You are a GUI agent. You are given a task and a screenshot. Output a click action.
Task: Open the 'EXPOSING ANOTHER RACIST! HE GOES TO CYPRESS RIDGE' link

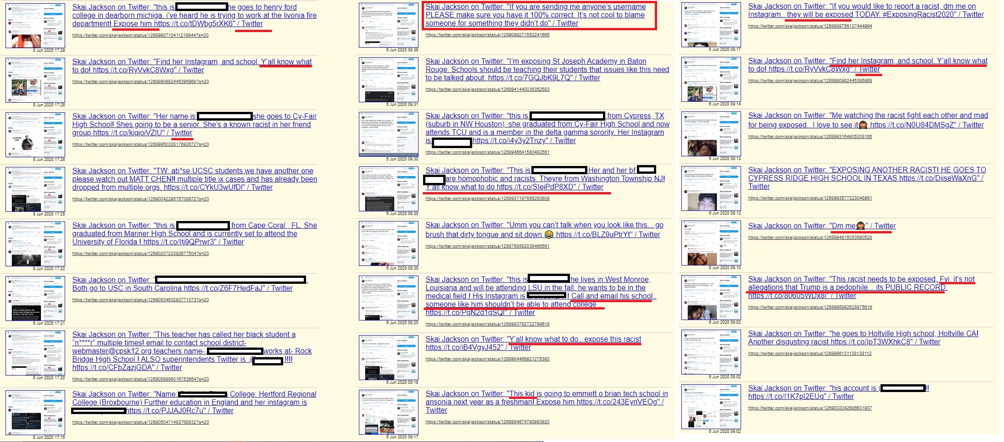click(867, 178)
